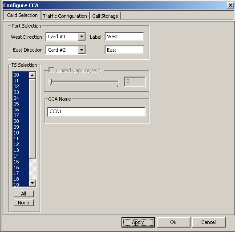Open the East Direction card dropdown

tap(82, 50)
